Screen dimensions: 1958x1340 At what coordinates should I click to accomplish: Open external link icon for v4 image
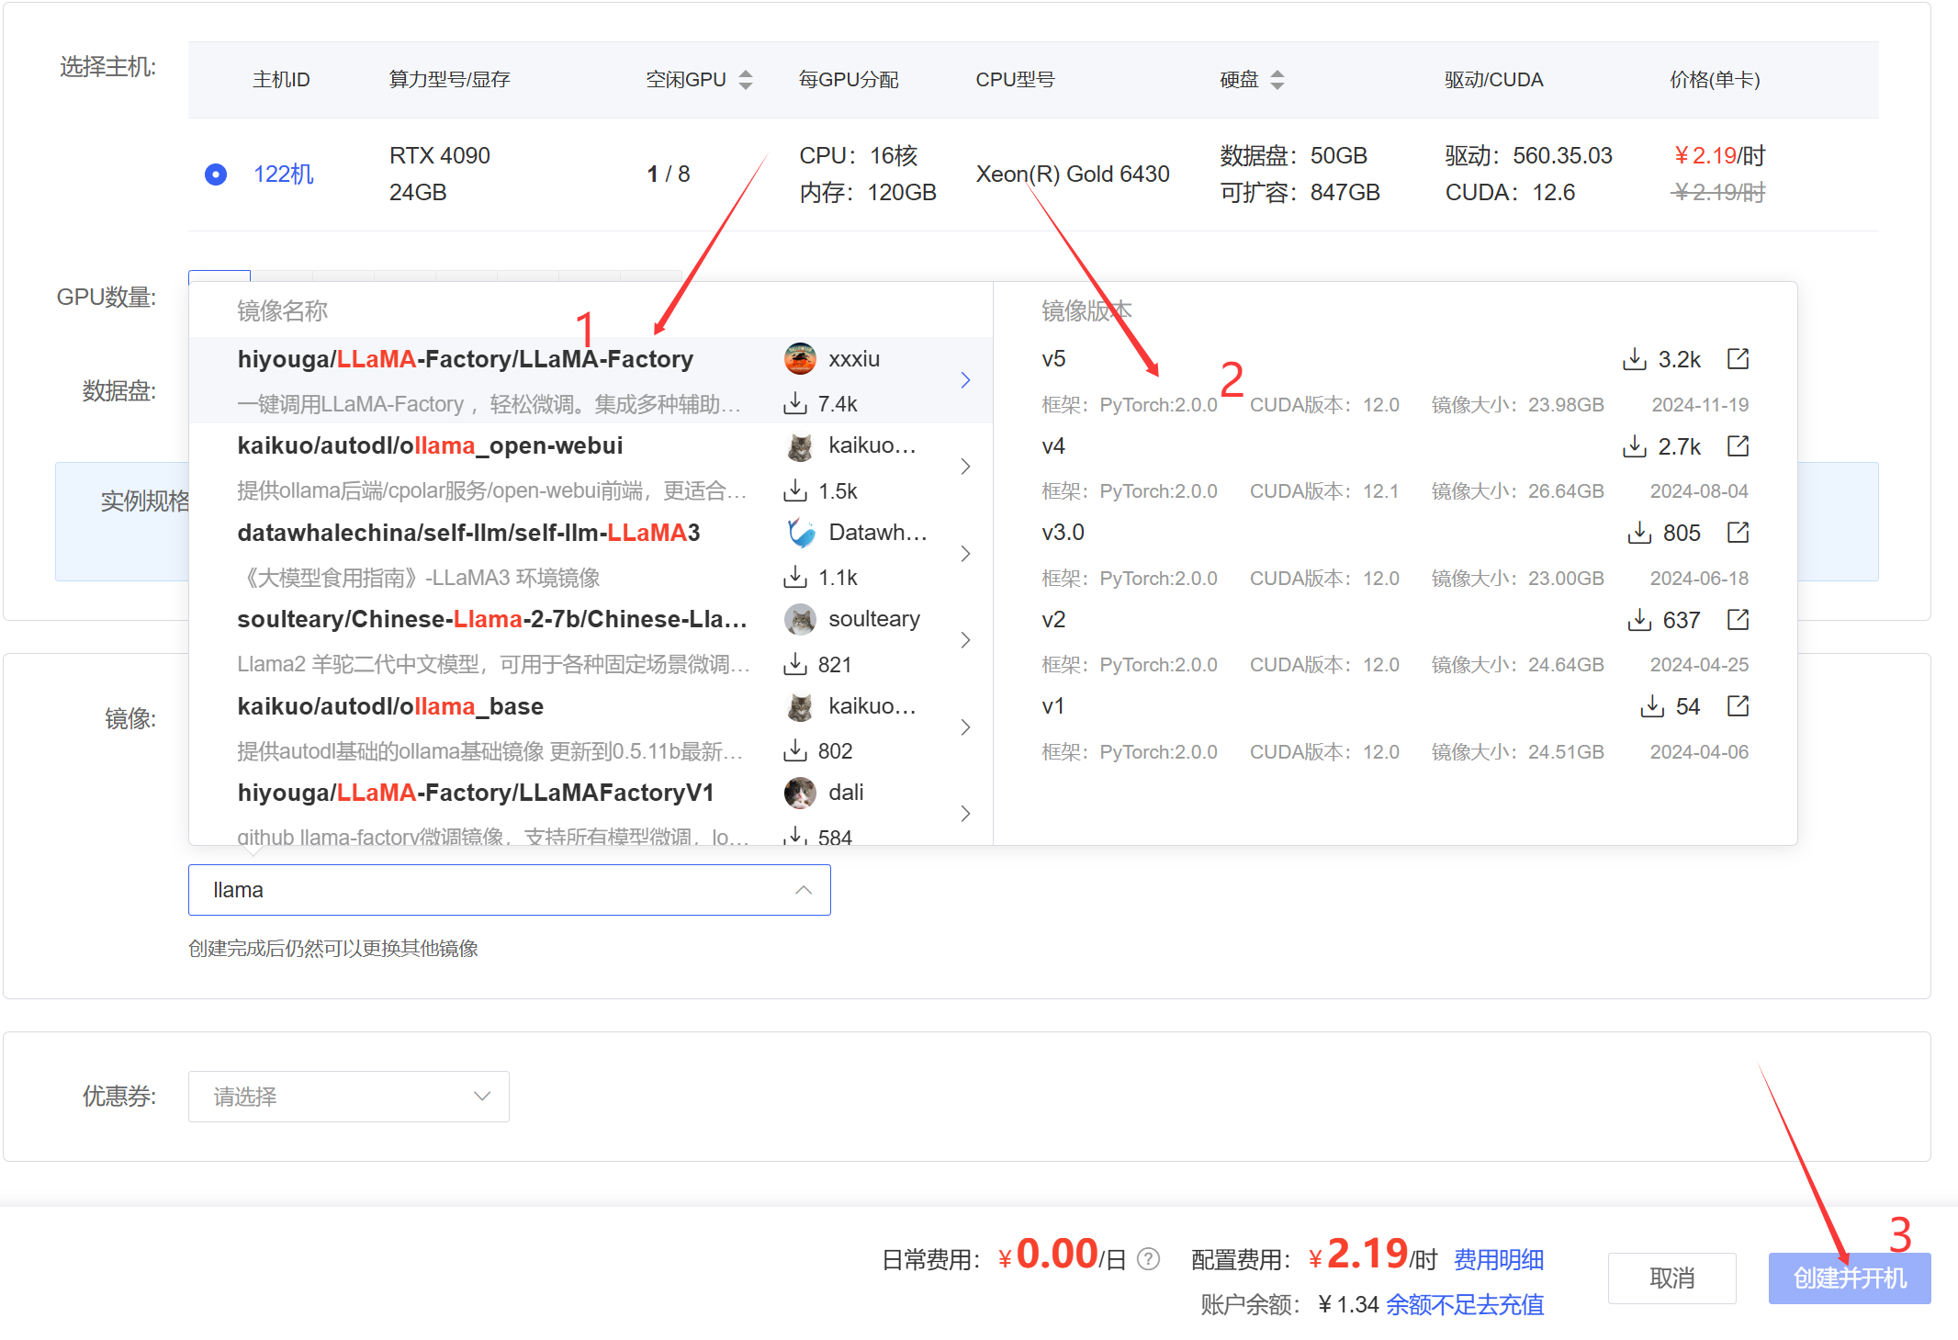point(1737,446)
